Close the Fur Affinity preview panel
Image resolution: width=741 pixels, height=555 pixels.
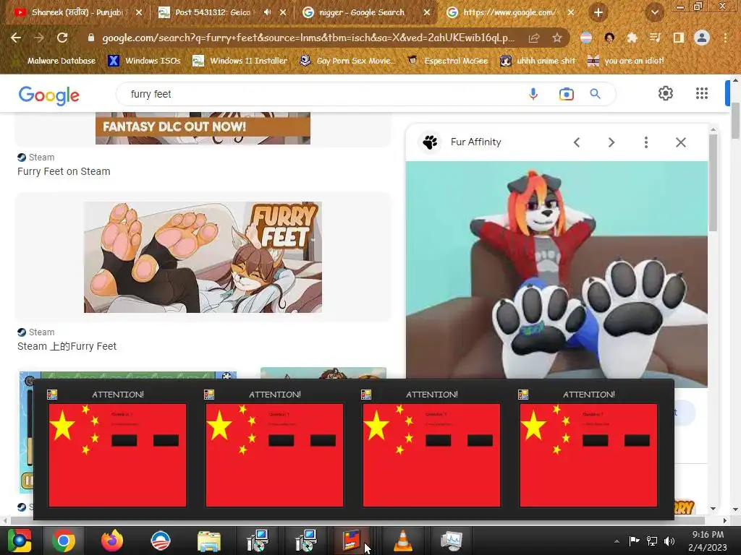tap(680, 142)
